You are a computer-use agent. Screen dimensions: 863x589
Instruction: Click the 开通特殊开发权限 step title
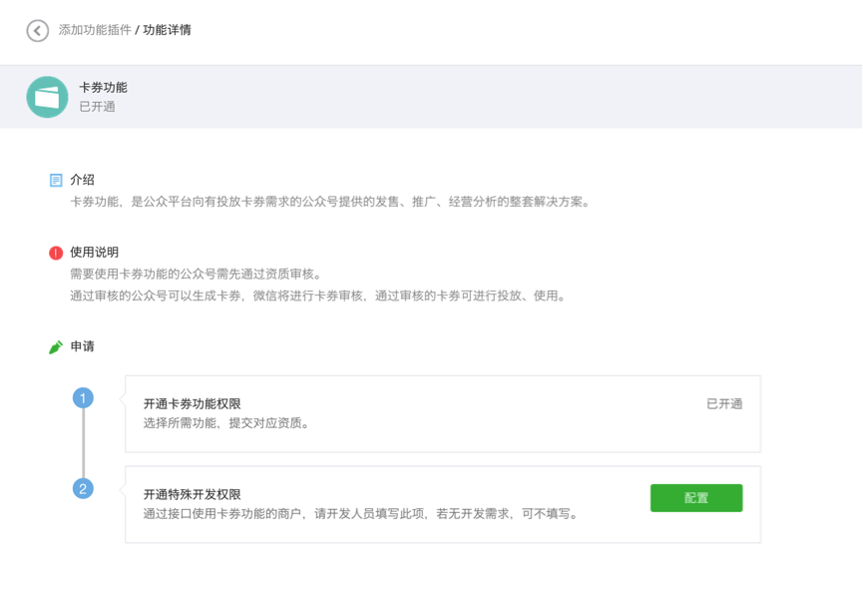click(193, 495)
